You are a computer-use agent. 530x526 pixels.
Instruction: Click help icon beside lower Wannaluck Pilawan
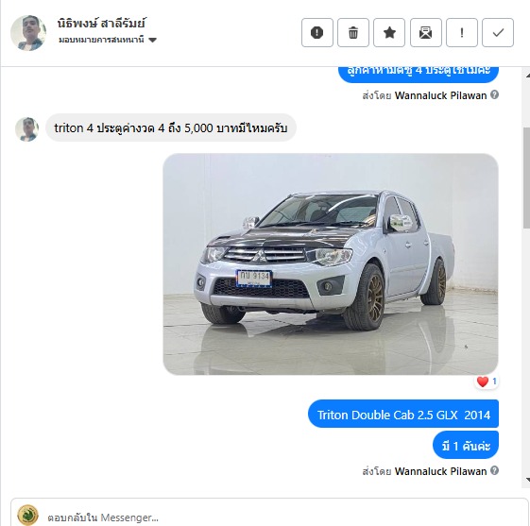pos(494,470)
